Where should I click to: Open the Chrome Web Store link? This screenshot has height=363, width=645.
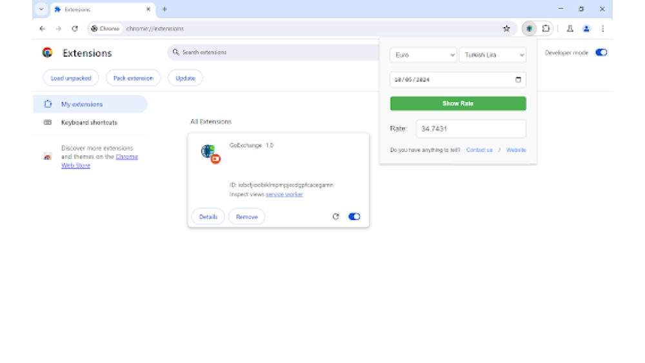point(99,161)
